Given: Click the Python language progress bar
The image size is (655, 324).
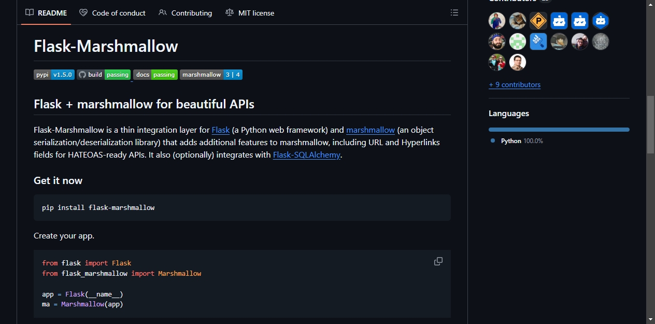Looking at the screenshot, I should [x=559, y=130].
